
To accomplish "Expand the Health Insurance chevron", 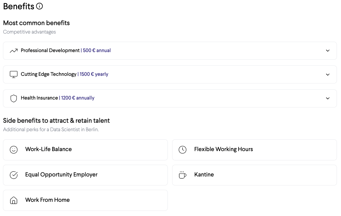I will point(328,98).
